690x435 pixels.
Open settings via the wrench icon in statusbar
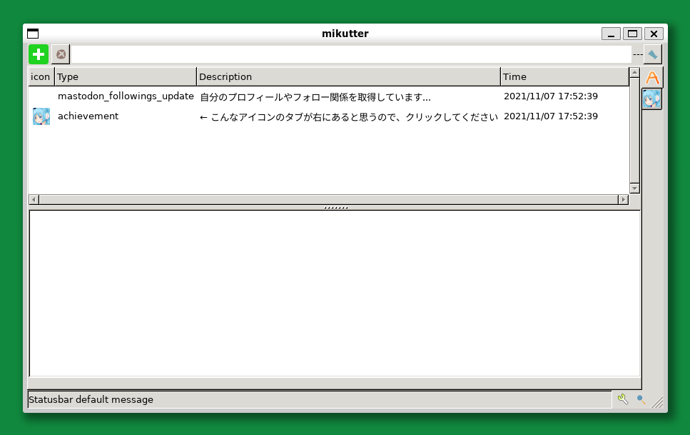click(622, 399)
